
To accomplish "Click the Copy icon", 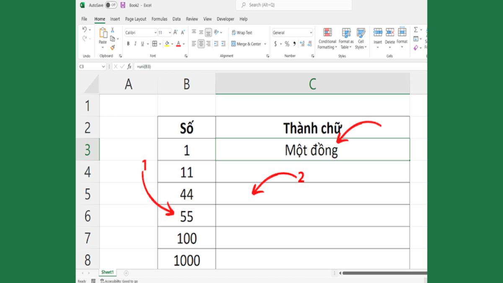I will click(x=112, y=39).
